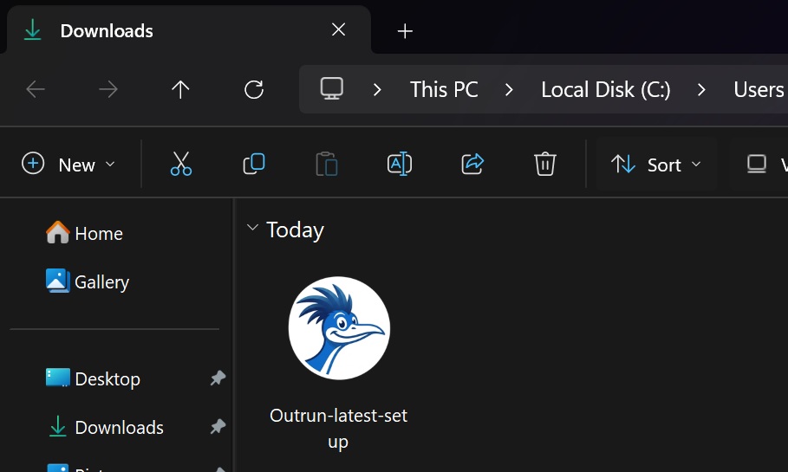
Task: Click the Today group header
Action: click(295, 230)
